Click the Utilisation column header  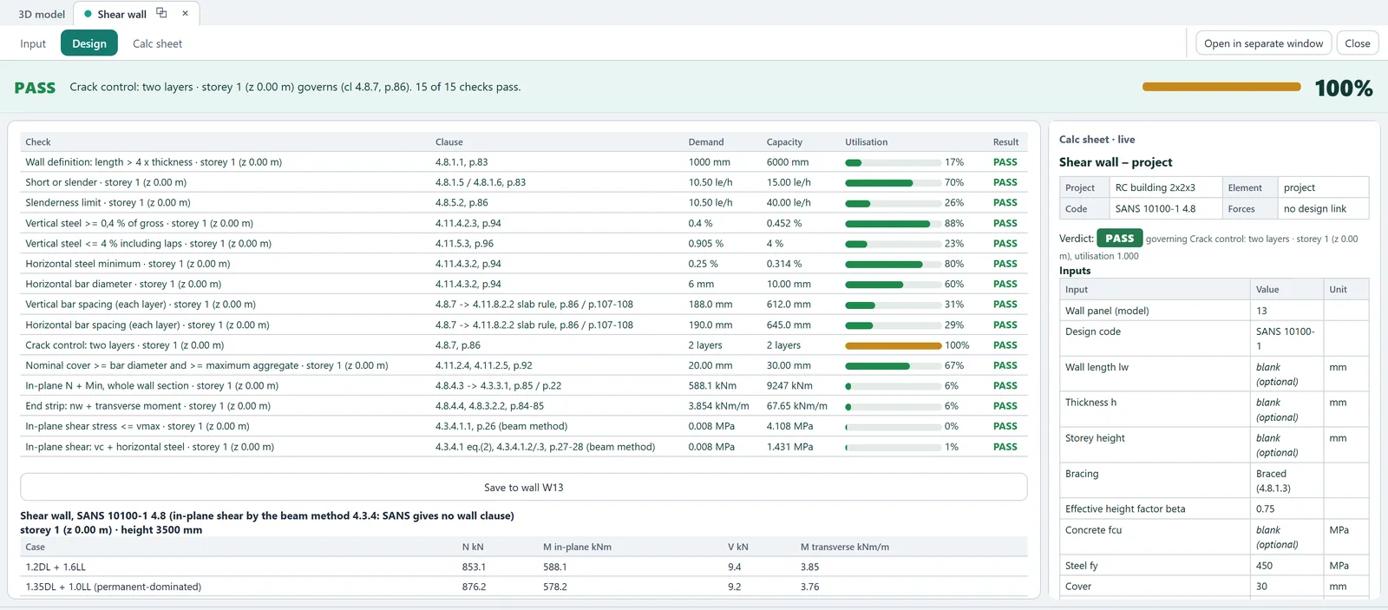[x=866, y=142]
